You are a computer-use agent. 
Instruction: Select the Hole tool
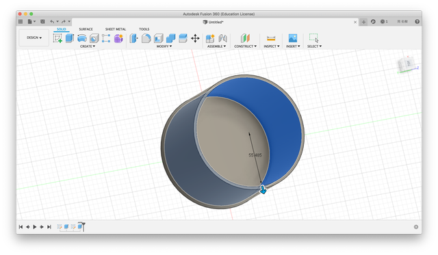(94, 38)
